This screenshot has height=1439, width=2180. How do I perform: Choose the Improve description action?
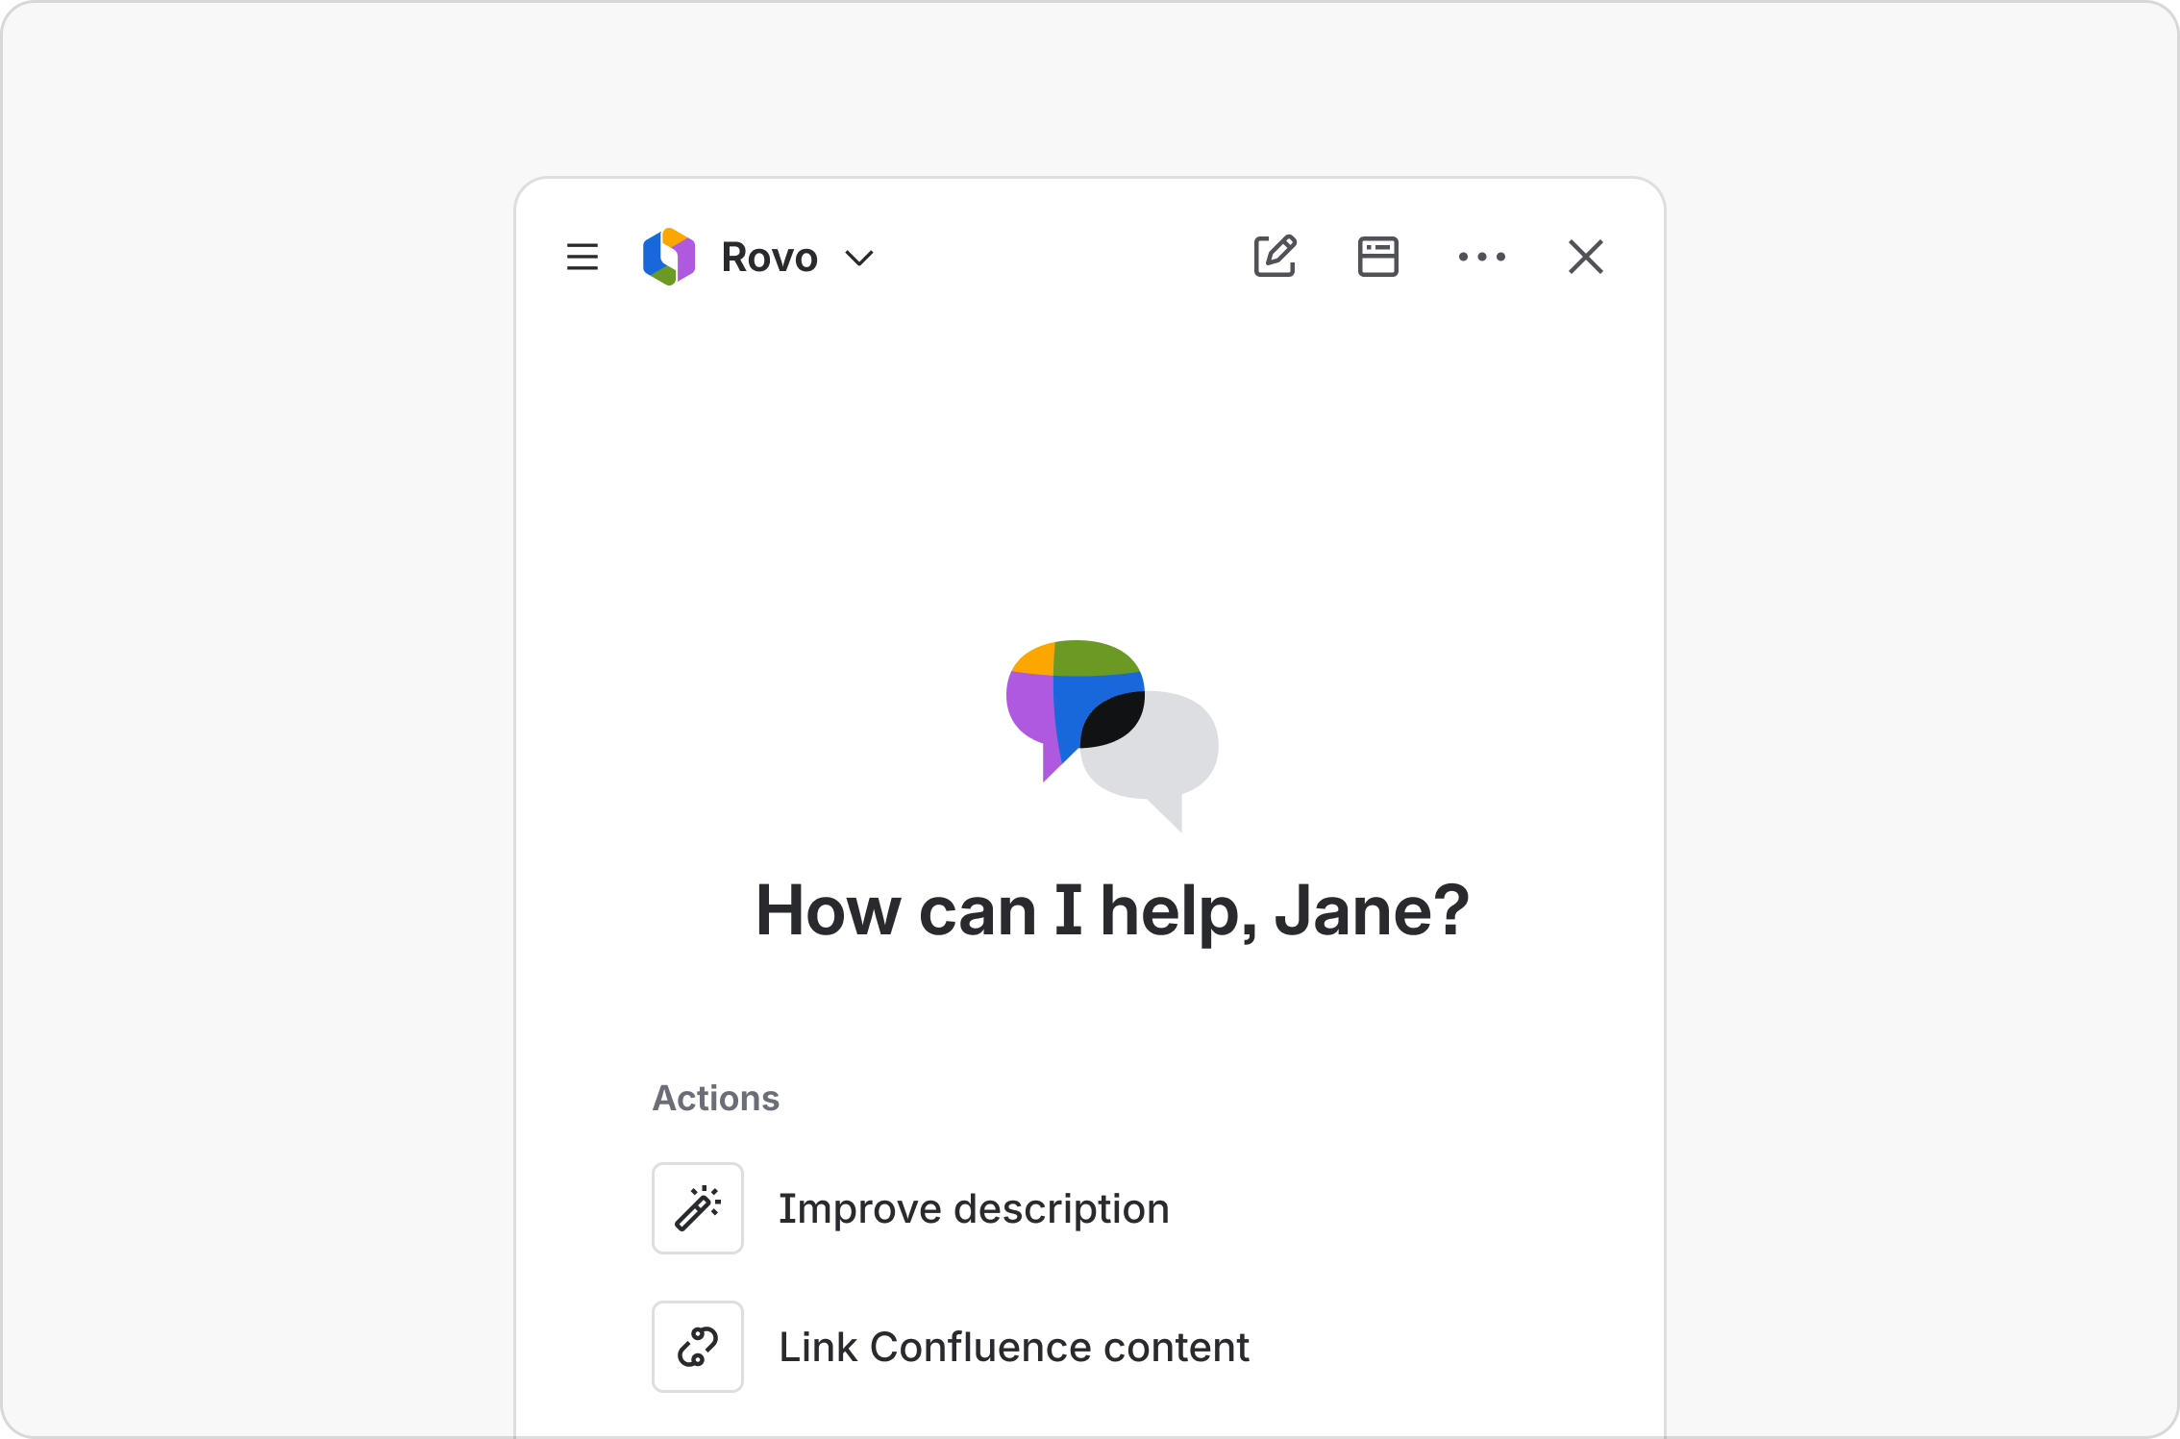pyautogui.click(x=974, y=1208)
